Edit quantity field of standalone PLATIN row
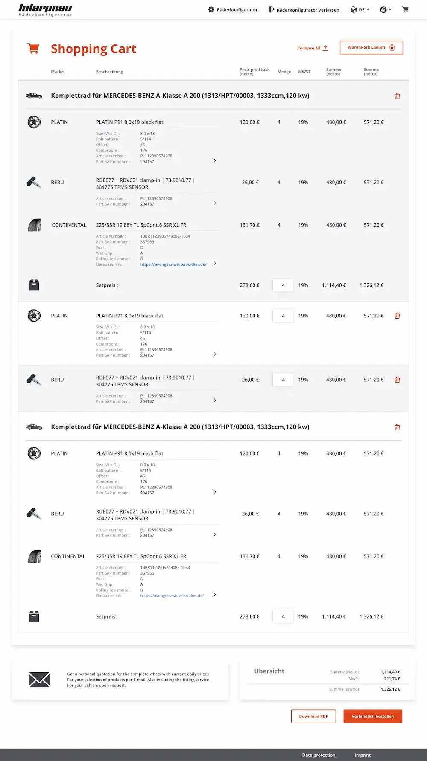427x761 pixels. click(283, 316)
